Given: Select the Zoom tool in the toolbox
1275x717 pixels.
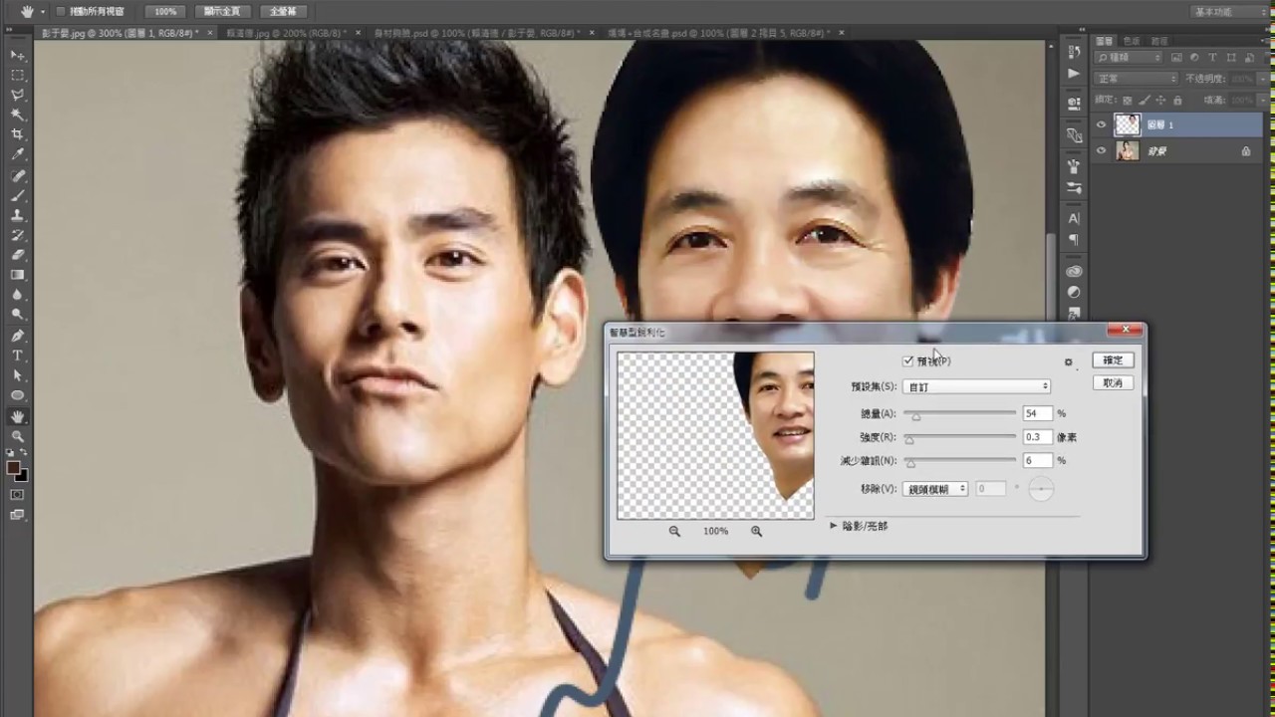Looking at the screenshot, I should point(18,436).
